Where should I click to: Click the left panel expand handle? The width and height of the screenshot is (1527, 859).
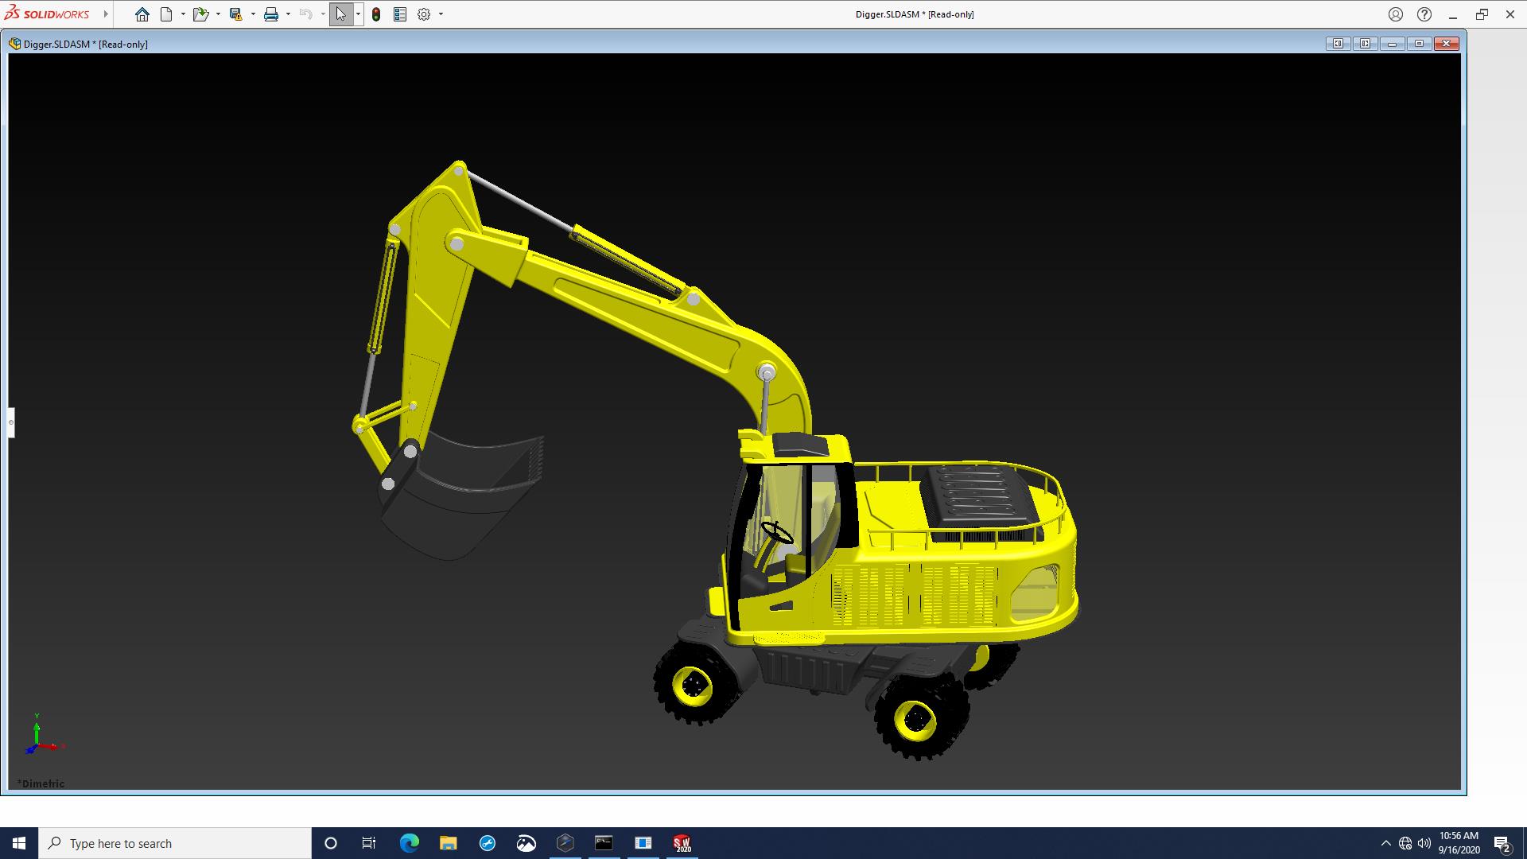(11, 422)
